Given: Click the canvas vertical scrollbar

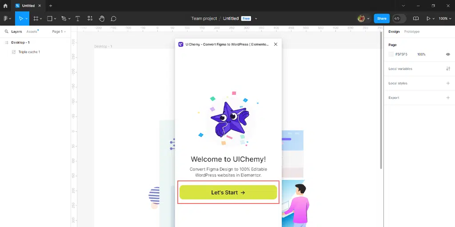Looking at the screenshot, I should click(381, 100).
